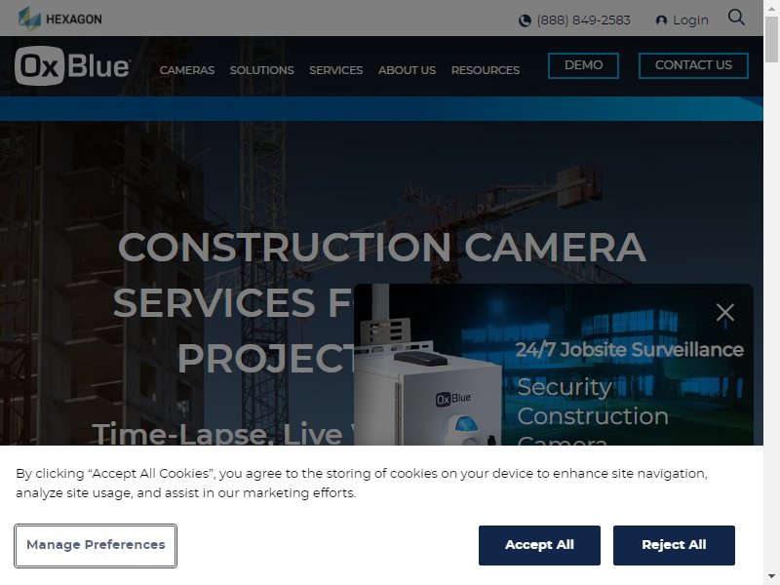Viewport: 780px width, 585px height.
Task: Expand the About Us navigation menu
Action: pyautogui.click(x=407, y=70)
